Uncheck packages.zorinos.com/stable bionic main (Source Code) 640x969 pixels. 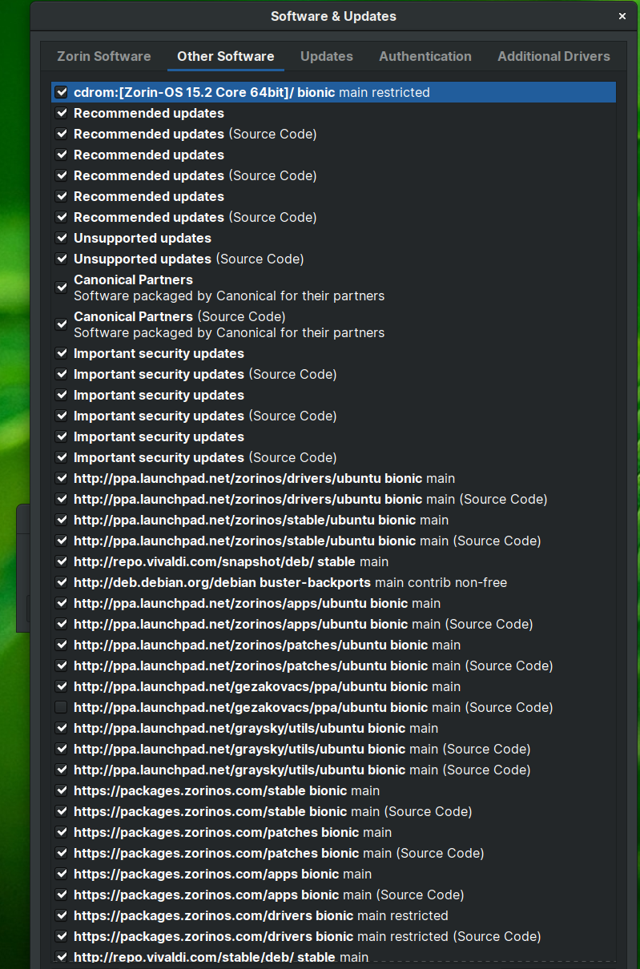coord(62,811)
